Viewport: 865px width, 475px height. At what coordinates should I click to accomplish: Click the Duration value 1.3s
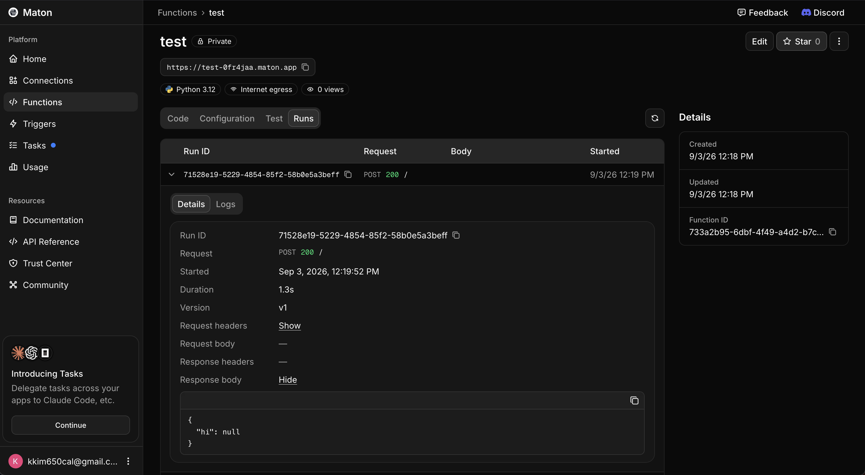pos(286,290)
